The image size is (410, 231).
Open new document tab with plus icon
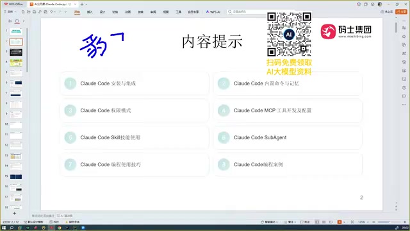click(x=82, y=4)
